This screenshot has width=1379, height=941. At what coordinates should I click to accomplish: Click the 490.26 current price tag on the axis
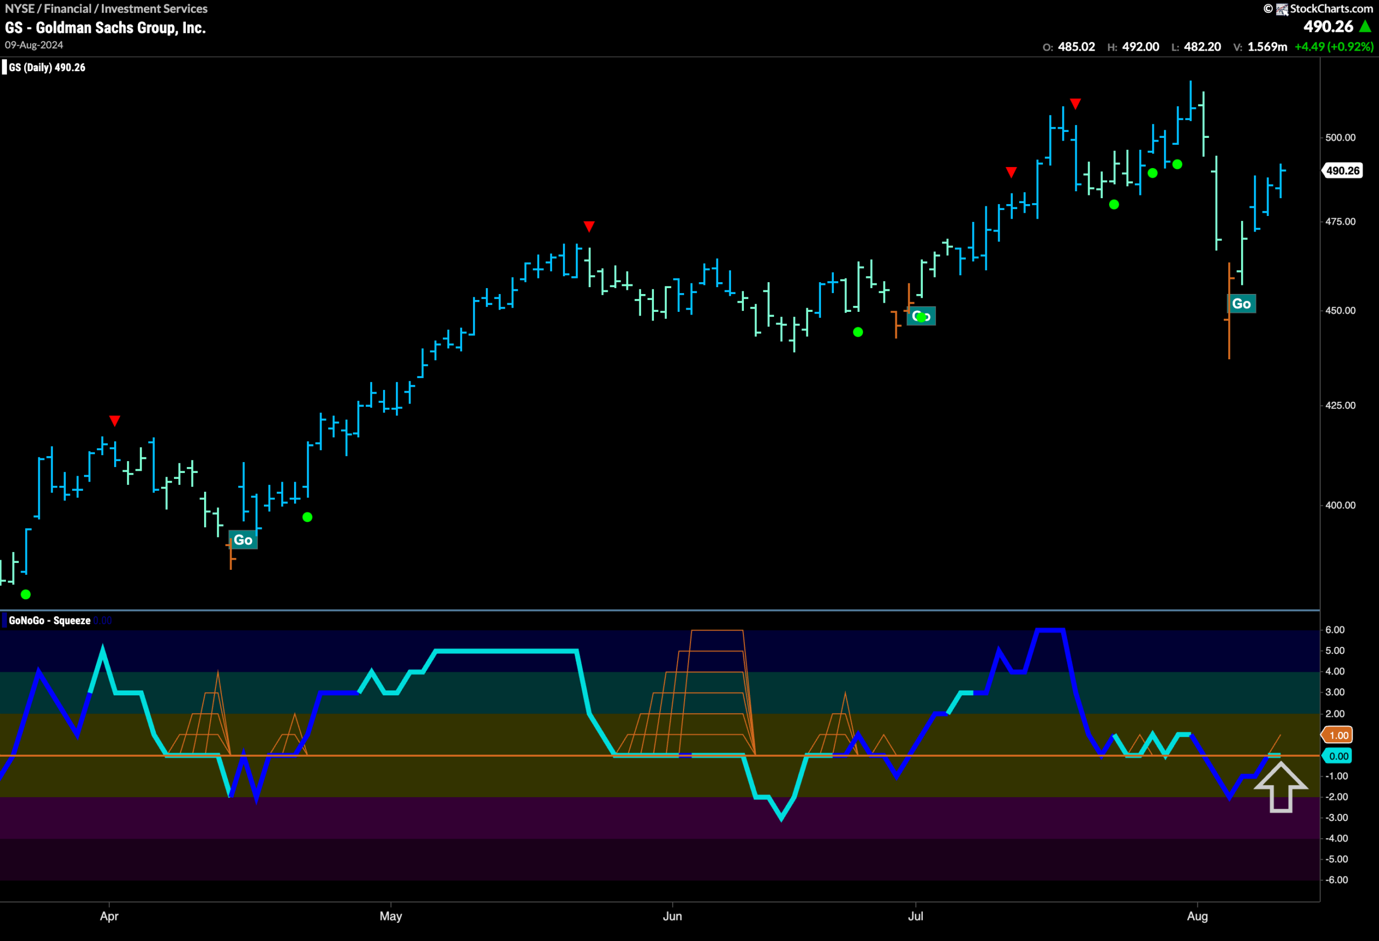[1342, 171]
